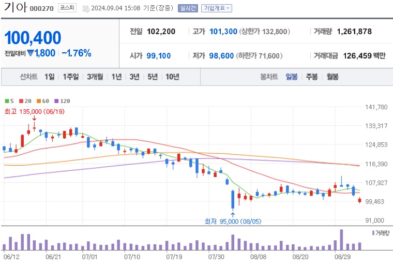The width and height of the screenshot is (393, 264).
Task: Click the red 20-day average legend swatch
Action: [21, 101]
